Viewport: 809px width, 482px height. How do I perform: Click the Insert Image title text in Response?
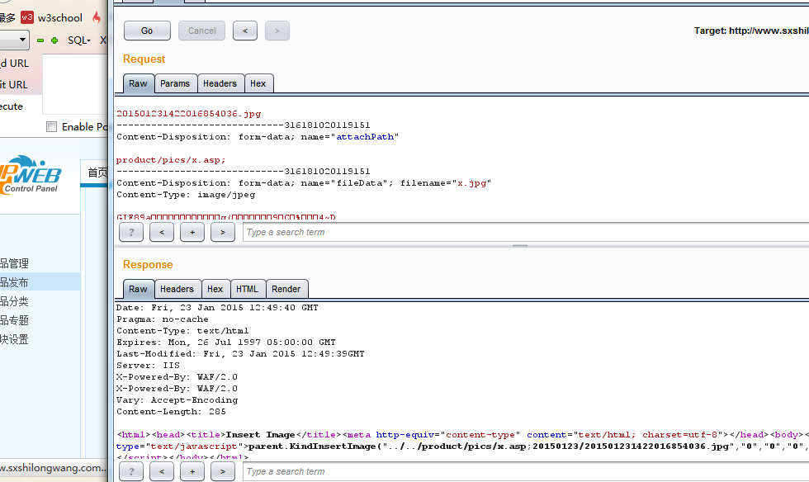point(261,434)
